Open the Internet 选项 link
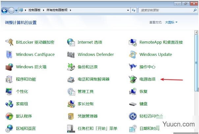Screen dimensions: 199x134 pyautogui.click(x=90, y=42)
